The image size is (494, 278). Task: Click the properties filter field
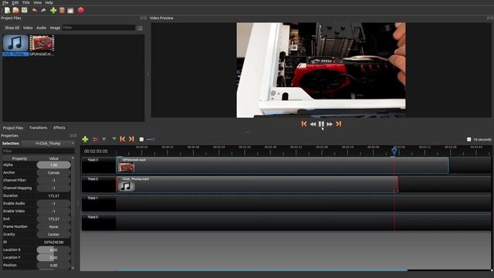(38, 151)
